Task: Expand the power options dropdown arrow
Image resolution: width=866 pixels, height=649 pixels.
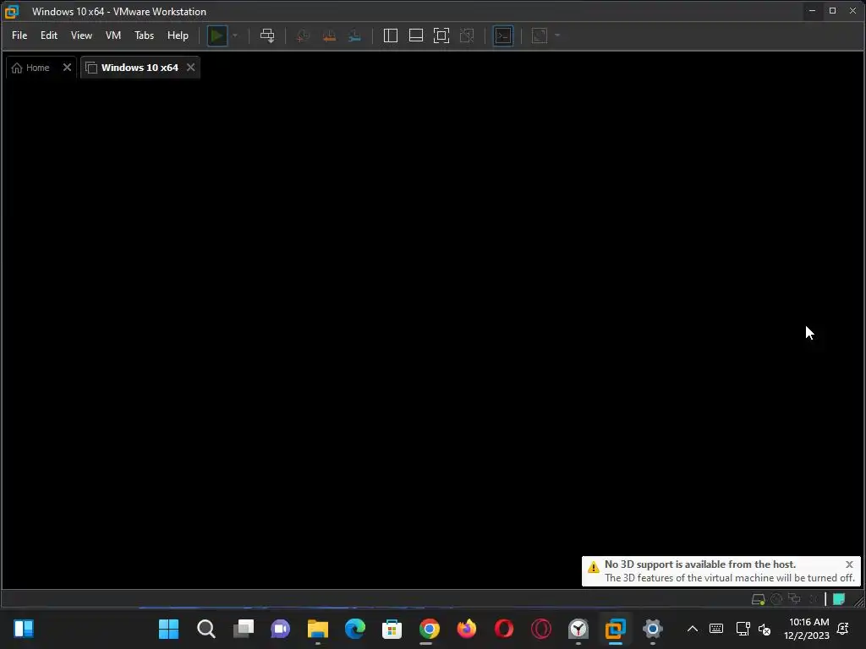Action: tap(235, 35)
